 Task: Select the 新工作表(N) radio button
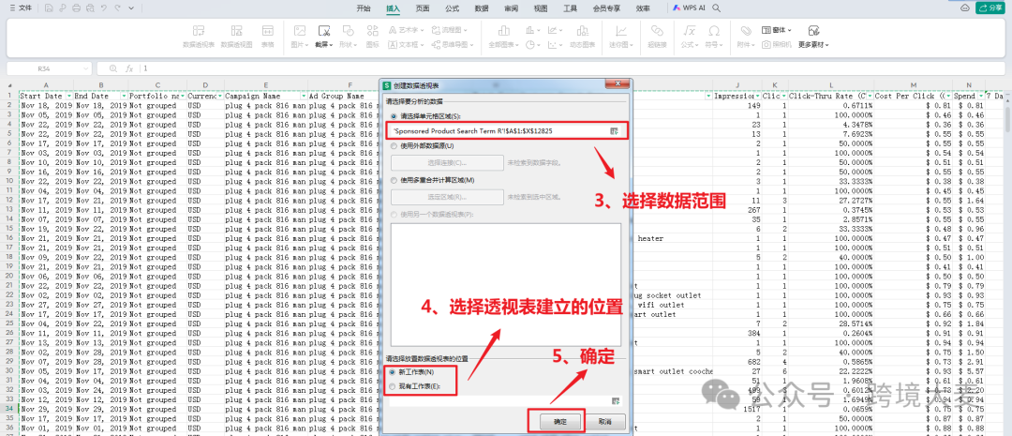(393, 372)
